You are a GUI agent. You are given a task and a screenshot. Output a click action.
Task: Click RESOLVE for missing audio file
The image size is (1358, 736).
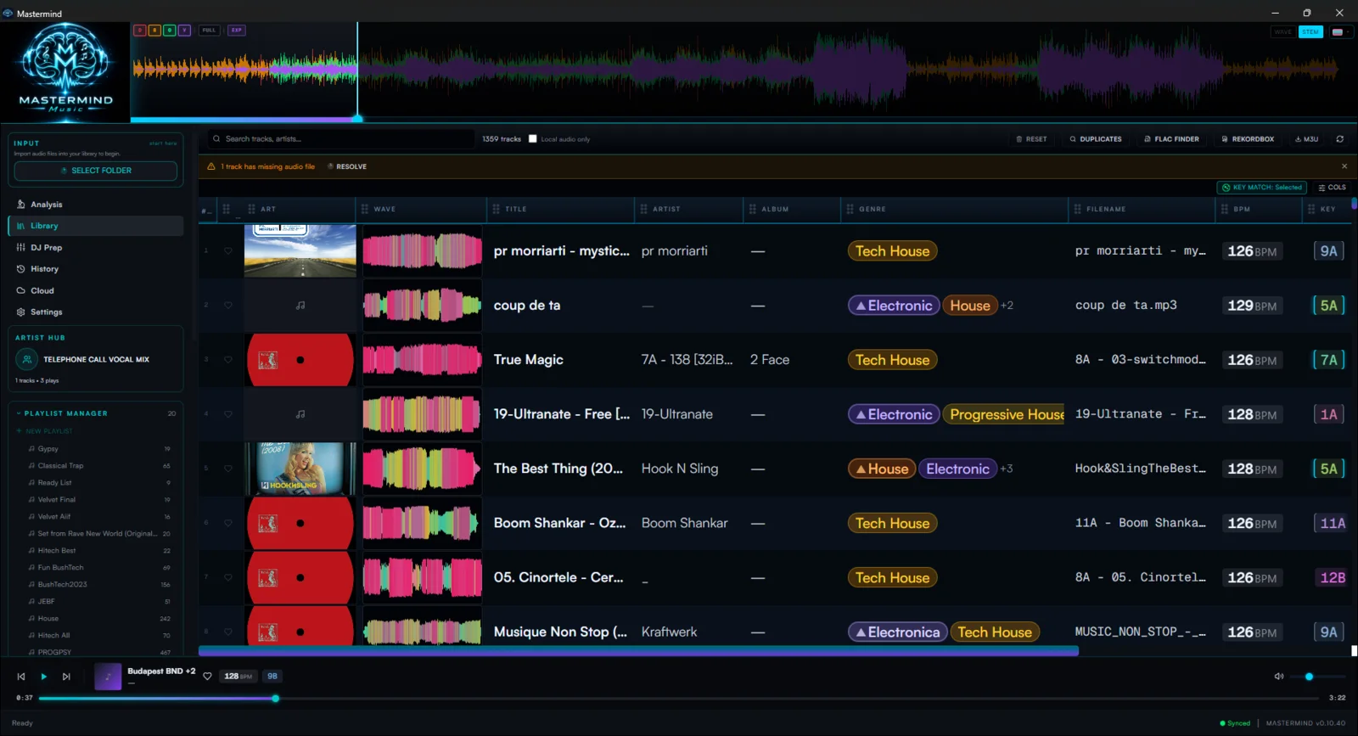point(347,166)
